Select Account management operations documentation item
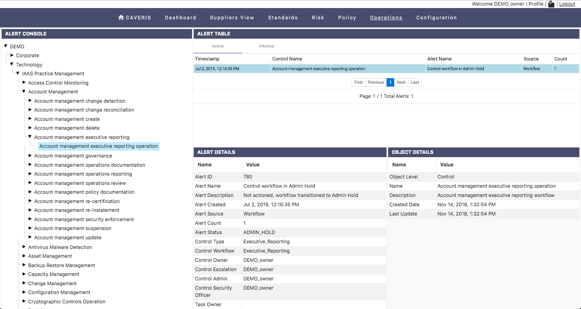Image resolution: width=581 pixels, height=309 pixels. (90, 165)
